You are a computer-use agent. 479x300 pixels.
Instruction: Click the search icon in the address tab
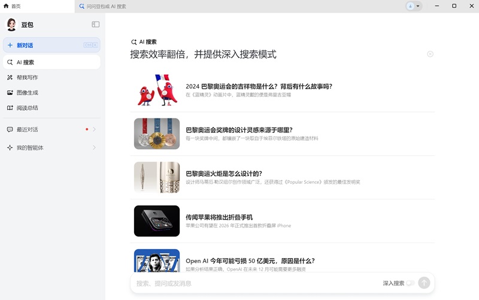pos(81,6)
